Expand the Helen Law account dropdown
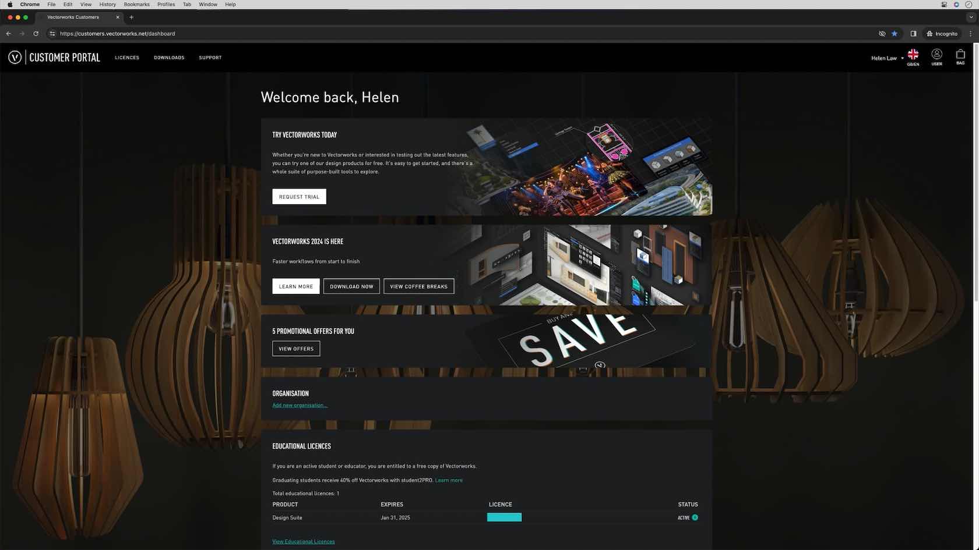The height and width of the screenshot is (550, 979). coord(887,58)
